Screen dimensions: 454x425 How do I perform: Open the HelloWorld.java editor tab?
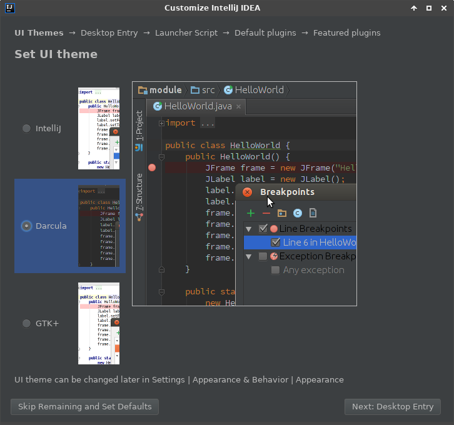click(196, 106)
